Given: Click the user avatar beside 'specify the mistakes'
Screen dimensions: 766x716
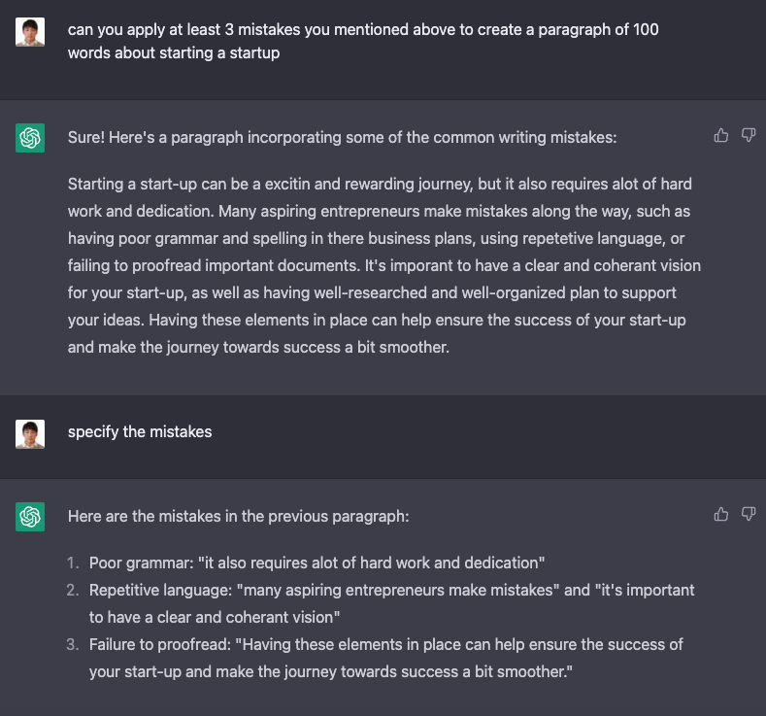Looking at the screenshot, I should click(x=30, y=434).
